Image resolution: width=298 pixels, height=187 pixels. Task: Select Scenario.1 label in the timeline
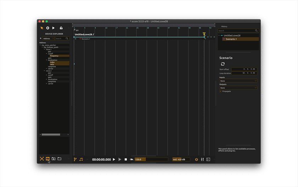point(86,39)
